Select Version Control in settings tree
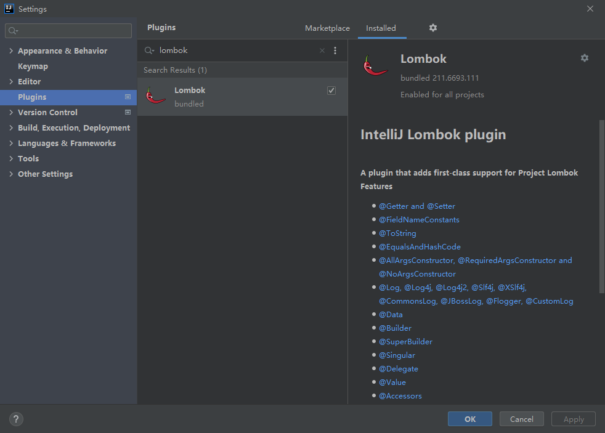Screen dimensions: 605x433 [47, 113]
